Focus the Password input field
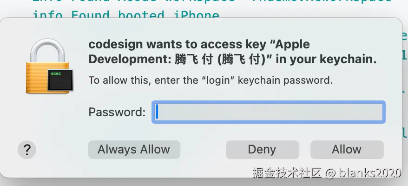The width and height of the screenshot is (408, 186). click(x=268, y=112)
